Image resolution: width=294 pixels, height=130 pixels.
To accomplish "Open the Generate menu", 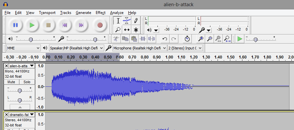I will (83, 13).
